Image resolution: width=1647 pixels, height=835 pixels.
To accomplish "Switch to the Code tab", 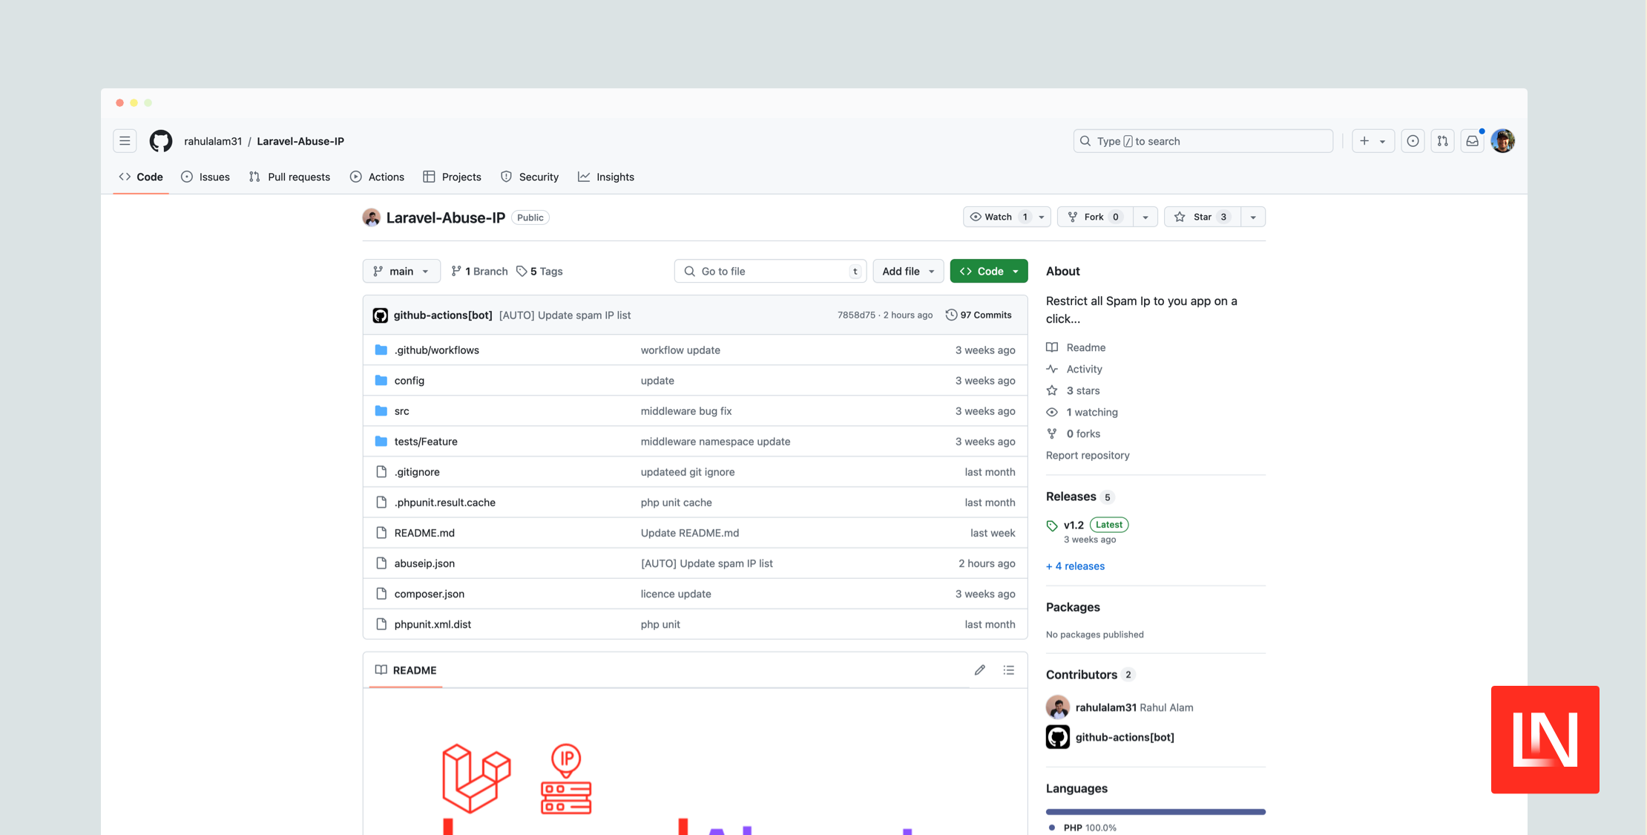I will [x=141, y=177].
